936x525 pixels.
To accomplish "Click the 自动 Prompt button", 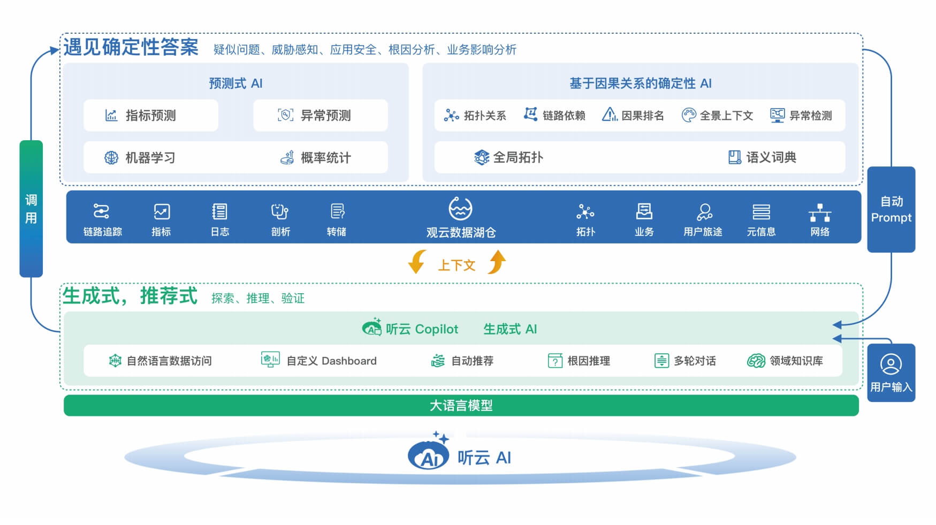I will [x=891, y=210].
